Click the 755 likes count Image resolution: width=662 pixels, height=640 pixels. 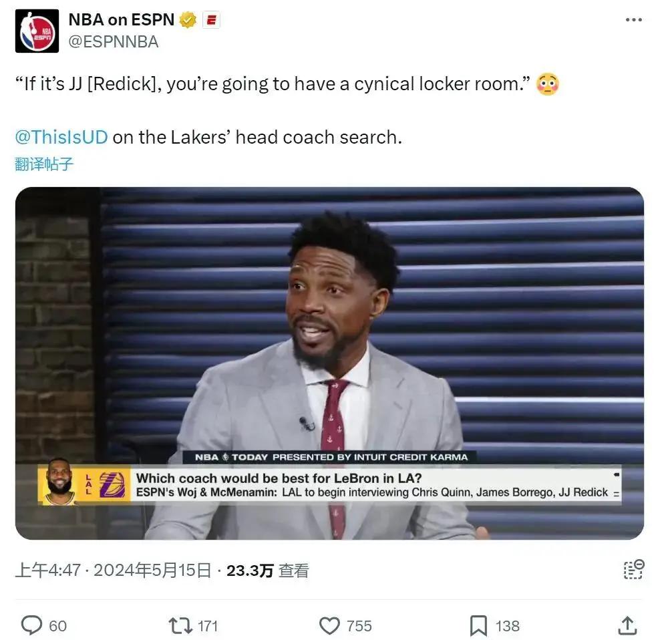pos(359,626)
